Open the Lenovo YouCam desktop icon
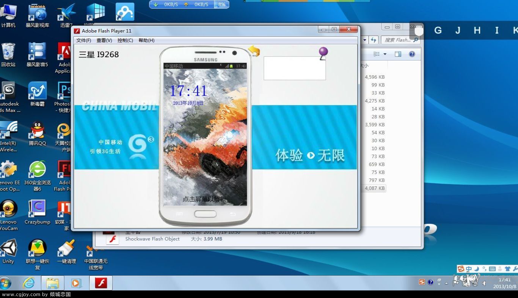This screenshot has height=298, width=518. coord(9,215)
